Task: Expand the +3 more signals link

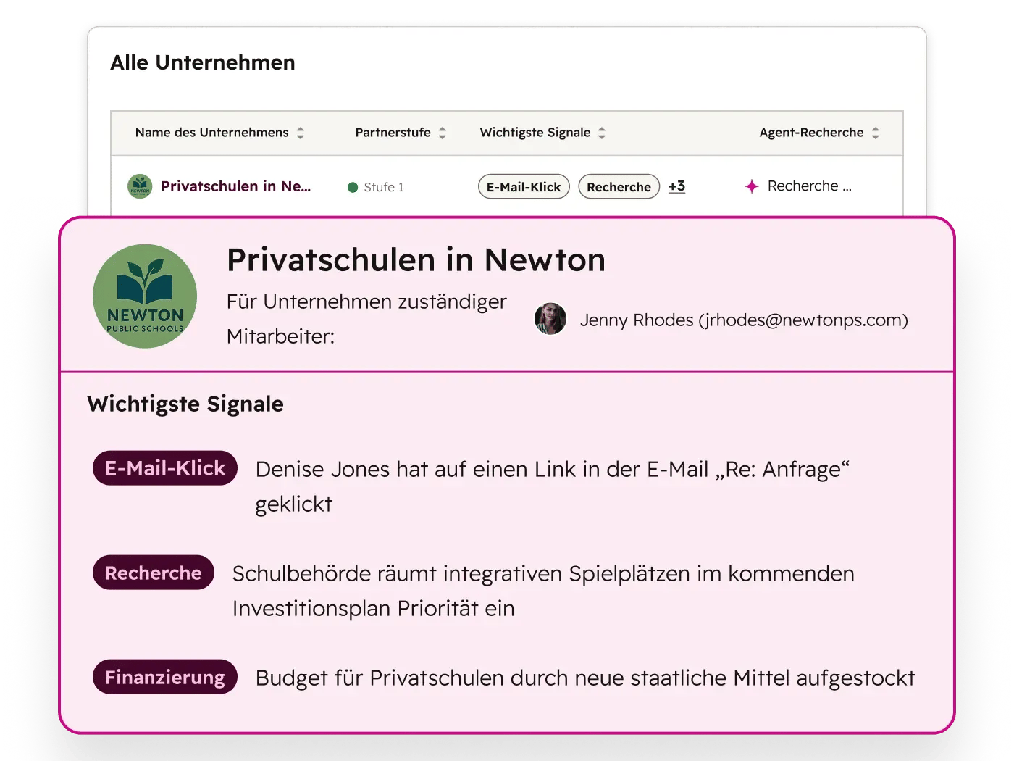Action: click(x=676, y=186)
